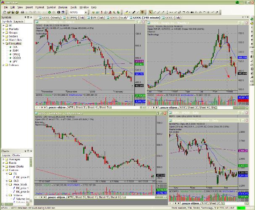
Task: Expand the Groups folder in Symbols tree
Action: (3, 33)
